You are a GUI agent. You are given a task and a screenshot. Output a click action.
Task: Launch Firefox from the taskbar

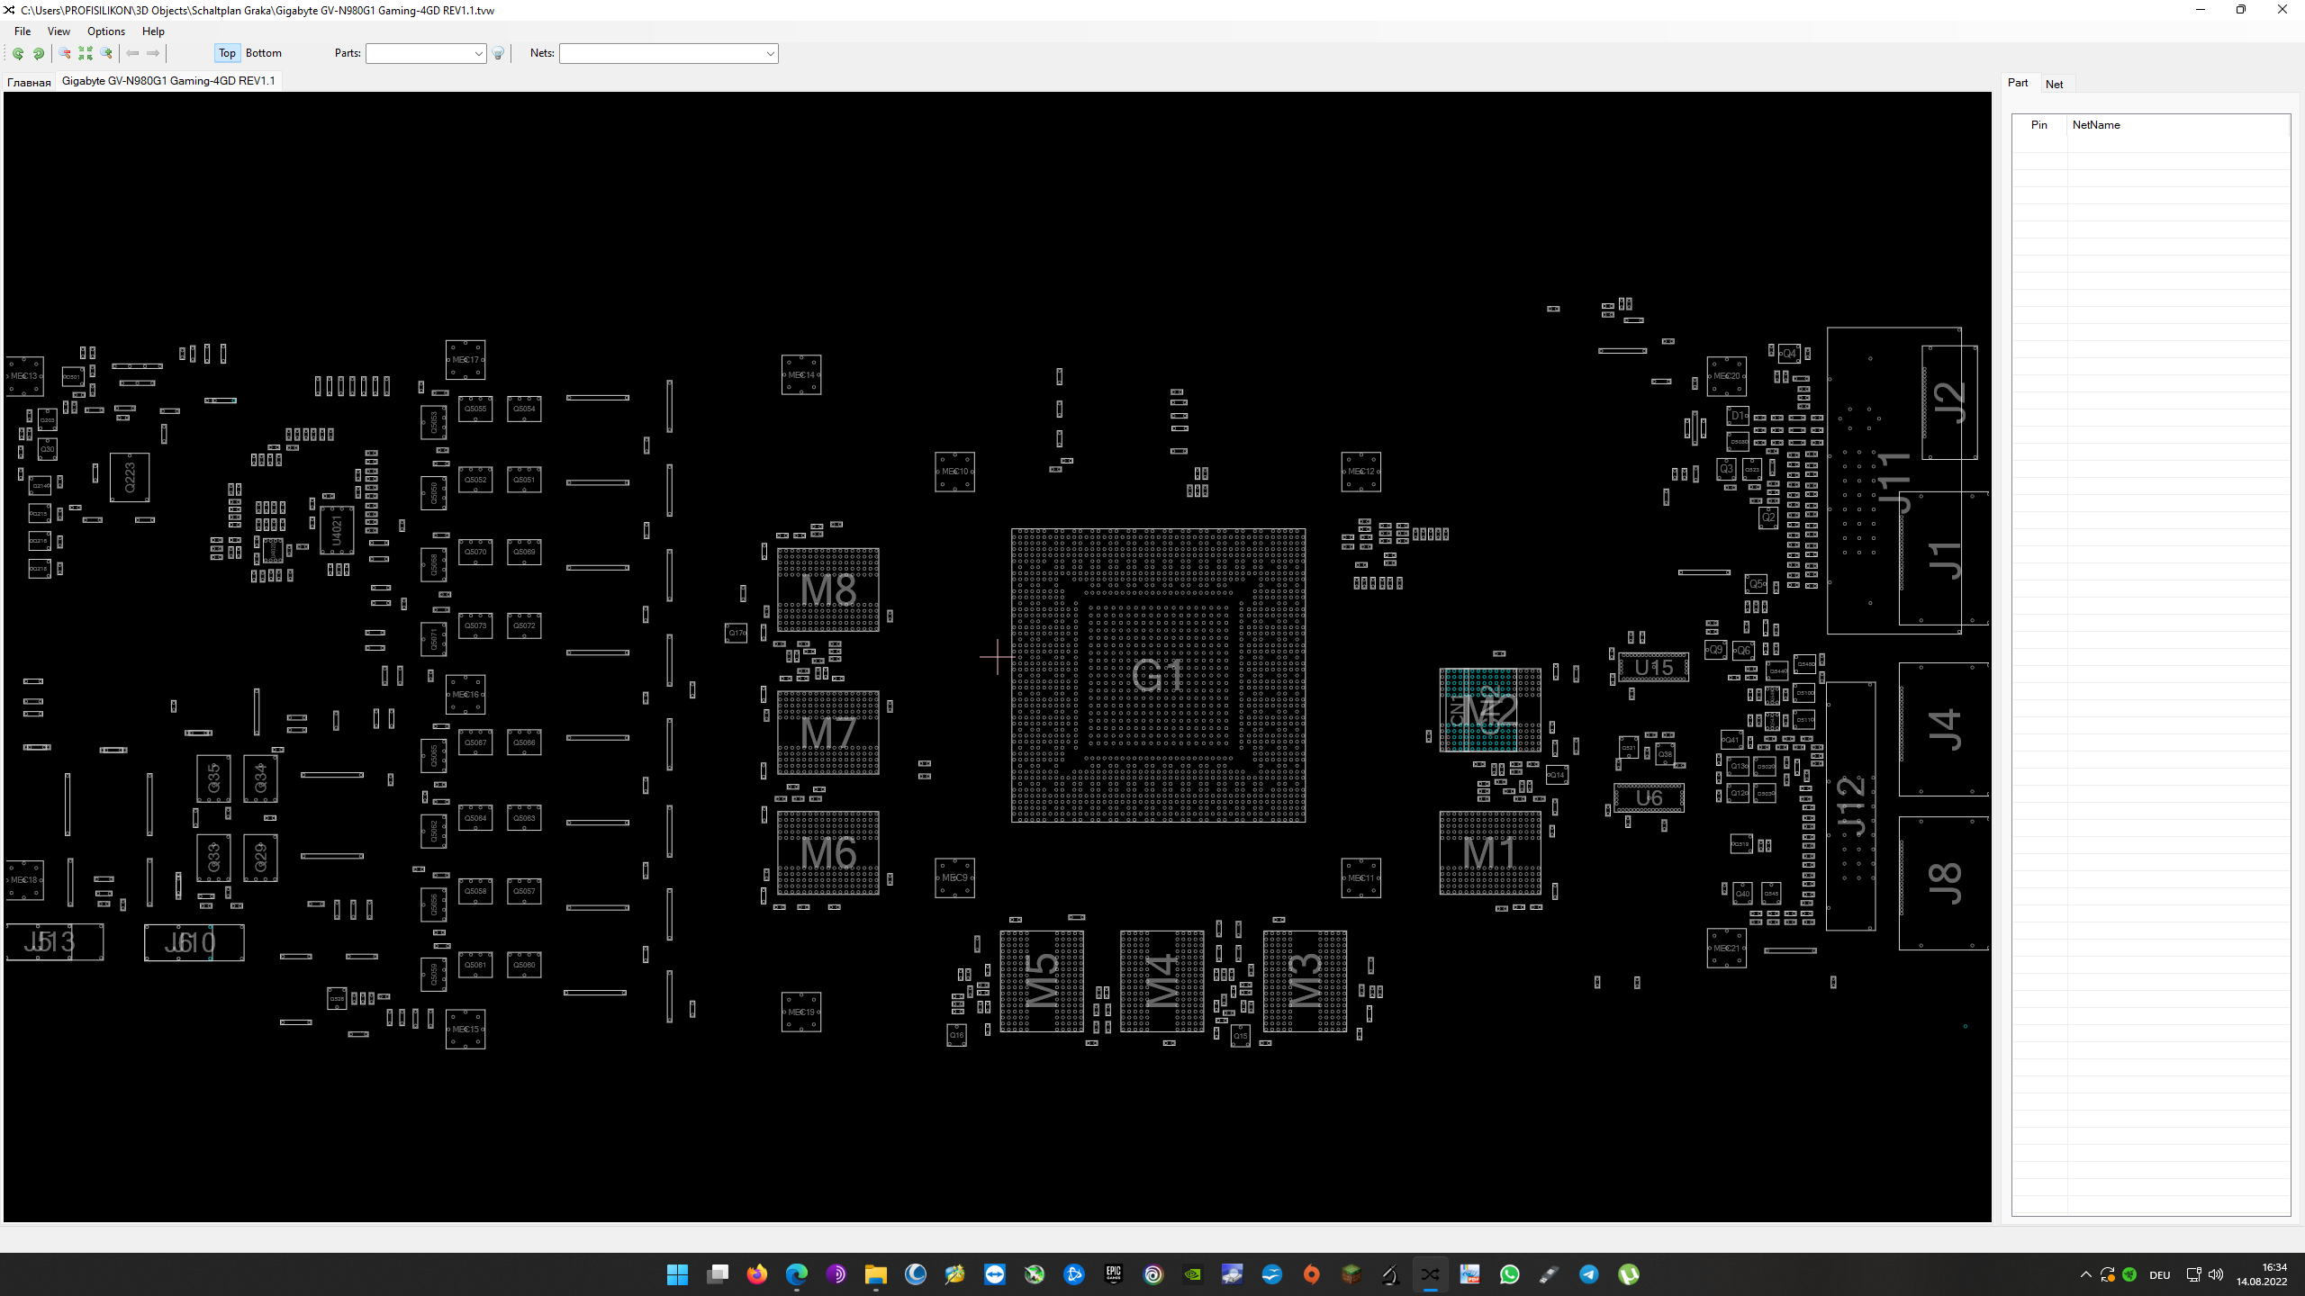pos(757,1274)
